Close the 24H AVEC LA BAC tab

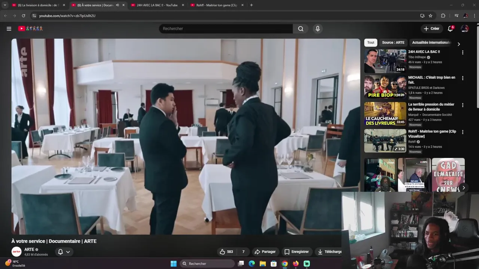coord(183,5)
